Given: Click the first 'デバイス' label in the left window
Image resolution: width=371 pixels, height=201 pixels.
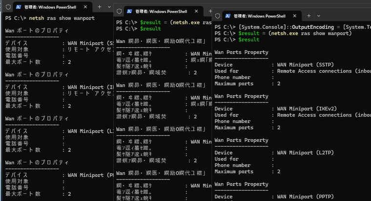Looking at the screenshot, I should click(x=17, y=43).
